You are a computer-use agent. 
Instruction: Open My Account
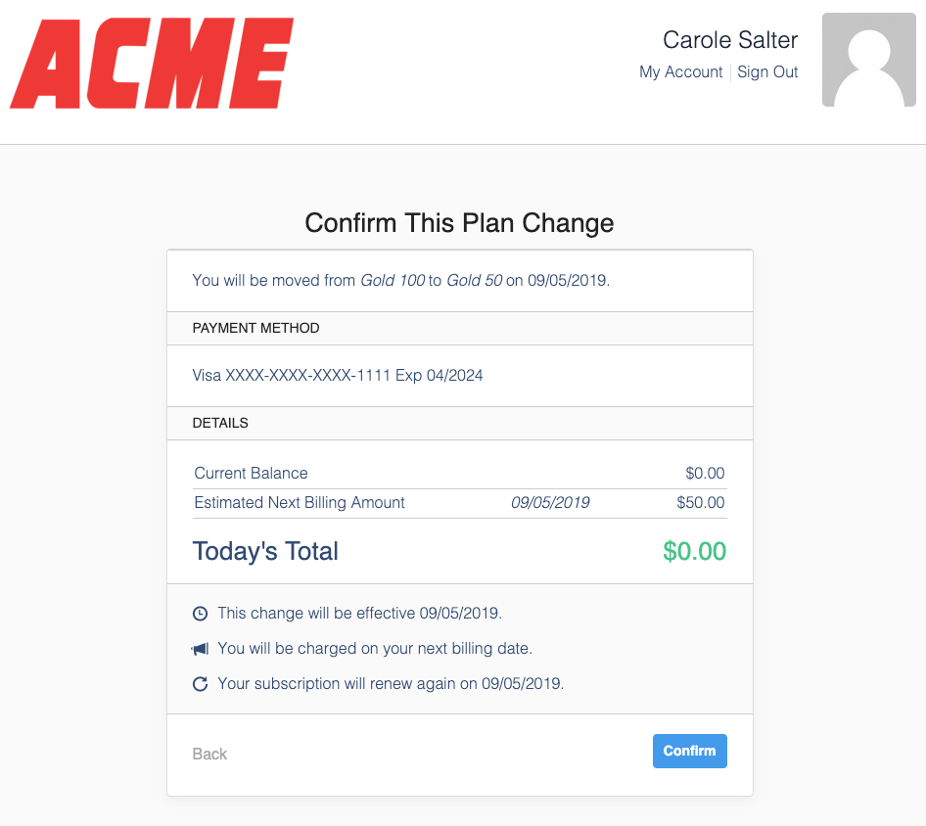(x=680, y=71)
